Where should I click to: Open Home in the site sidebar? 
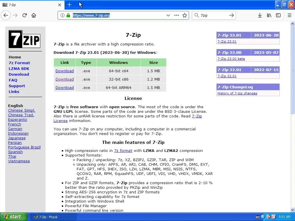[15, 57]
